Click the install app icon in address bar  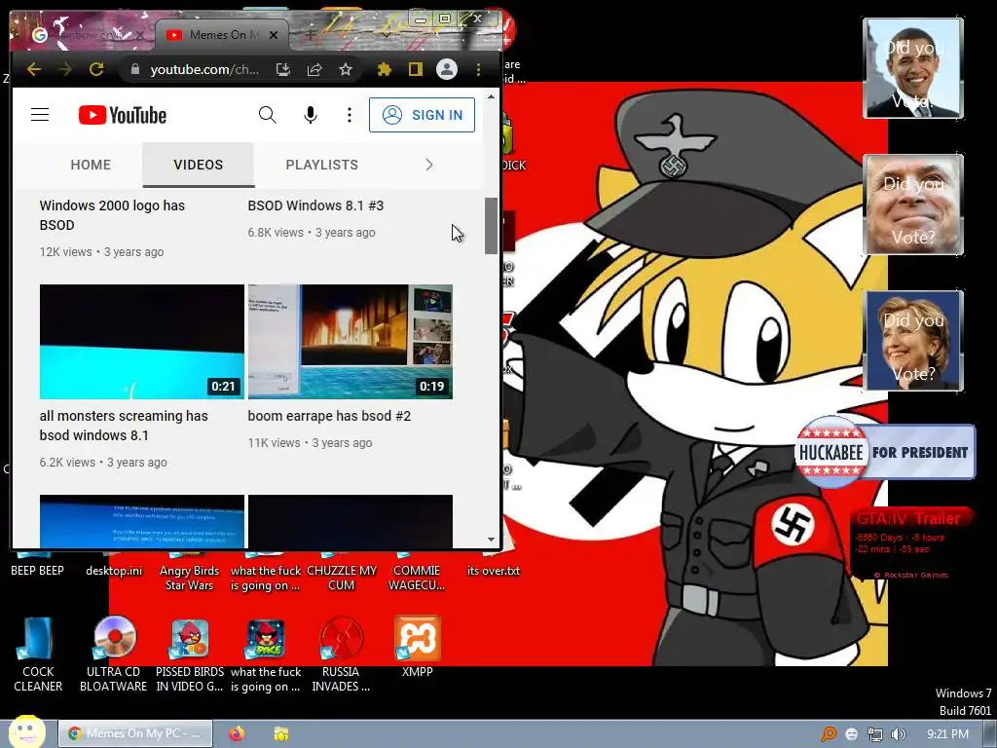pos(283,69)
